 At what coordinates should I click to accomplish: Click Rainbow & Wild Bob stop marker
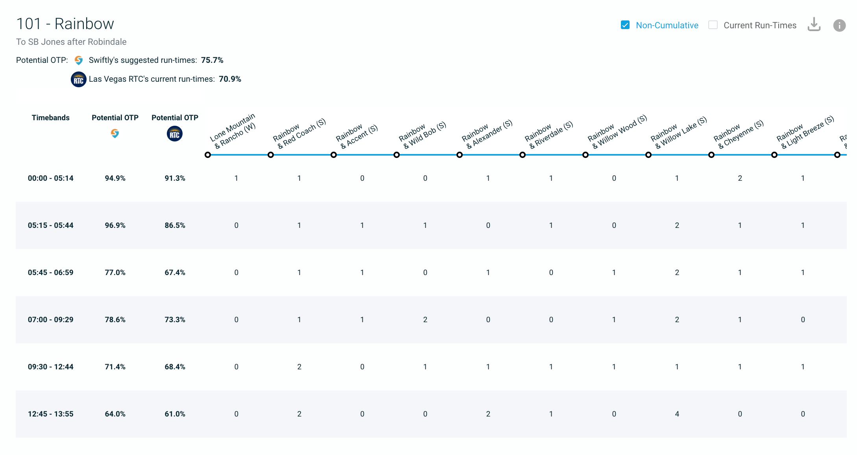(x=397, y=155)
